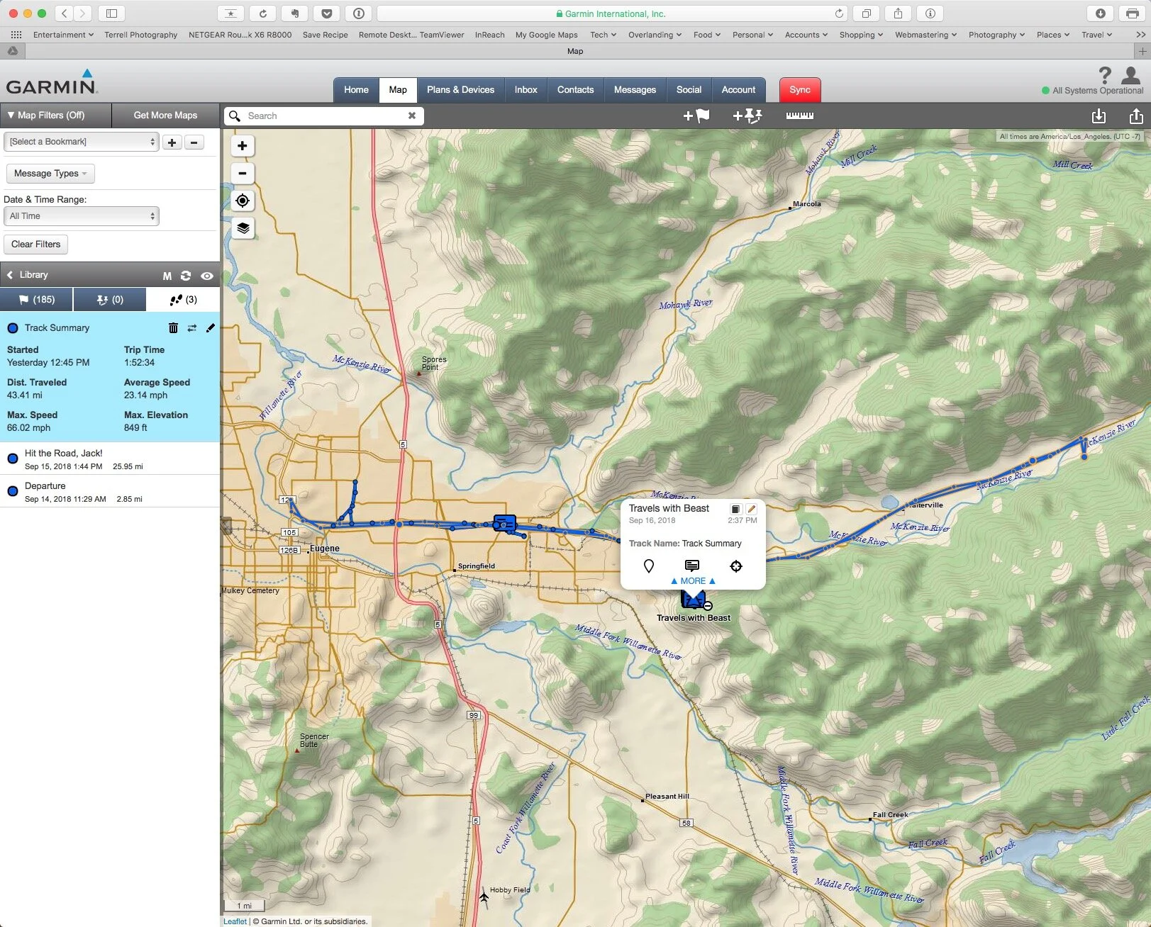Select the tracks (3) tab

click(183, 300)
